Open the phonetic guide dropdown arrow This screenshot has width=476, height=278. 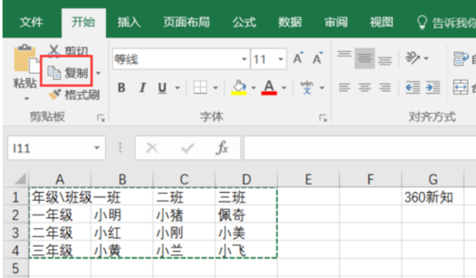322,88
